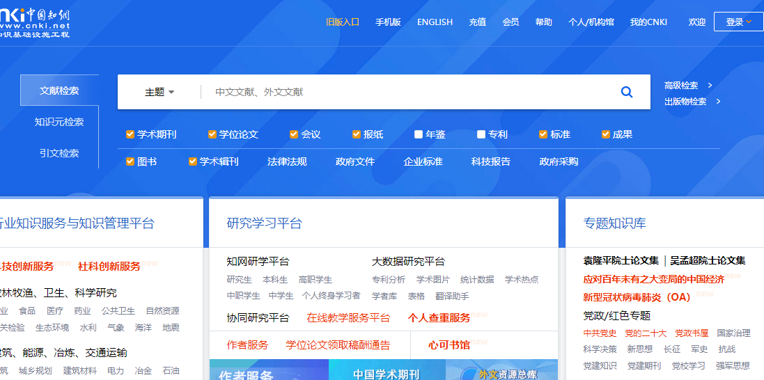This screenshot has height=380, width=764.
Task: Open the 旧版入口 link
Action: click(343, 22)
